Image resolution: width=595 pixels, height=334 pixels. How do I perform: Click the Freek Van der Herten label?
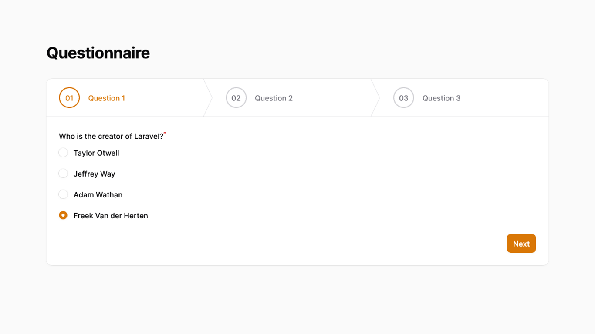coord(111,216)
